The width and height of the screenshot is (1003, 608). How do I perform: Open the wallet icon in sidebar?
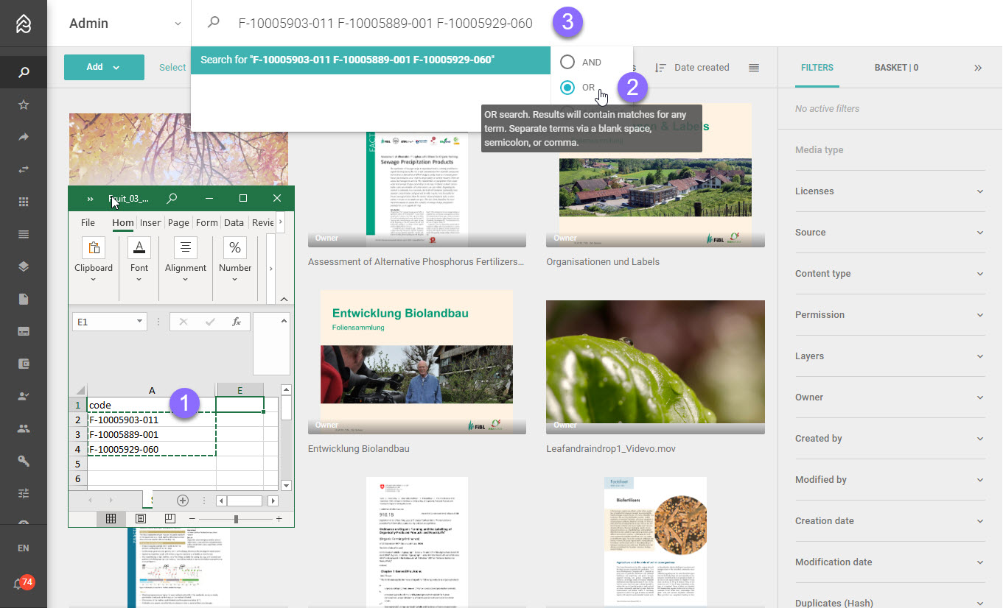[24, 364]
